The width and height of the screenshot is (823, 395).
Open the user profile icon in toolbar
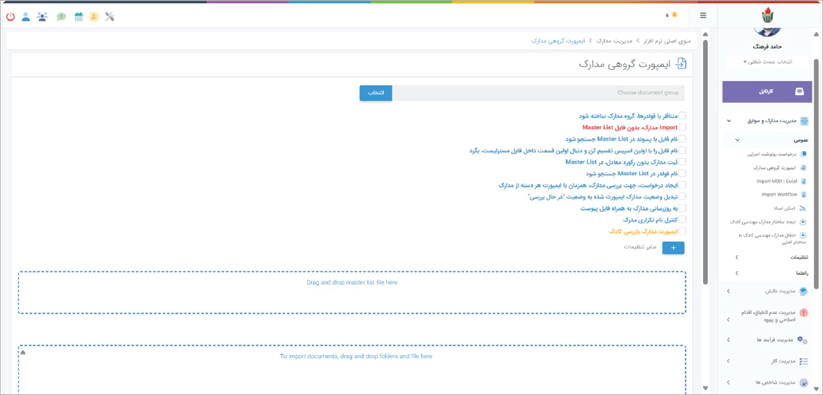(26, 17)
